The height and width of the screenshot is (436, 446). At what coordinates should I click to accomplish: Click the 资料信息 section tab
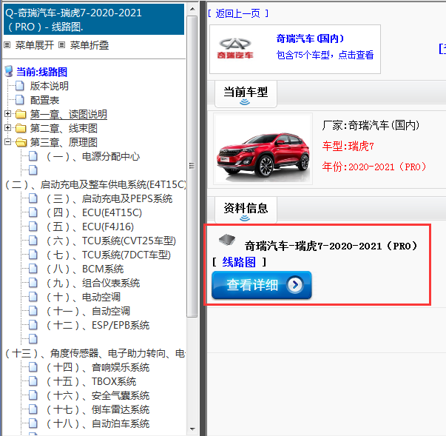pyautogui.click(x=246, y=210)
